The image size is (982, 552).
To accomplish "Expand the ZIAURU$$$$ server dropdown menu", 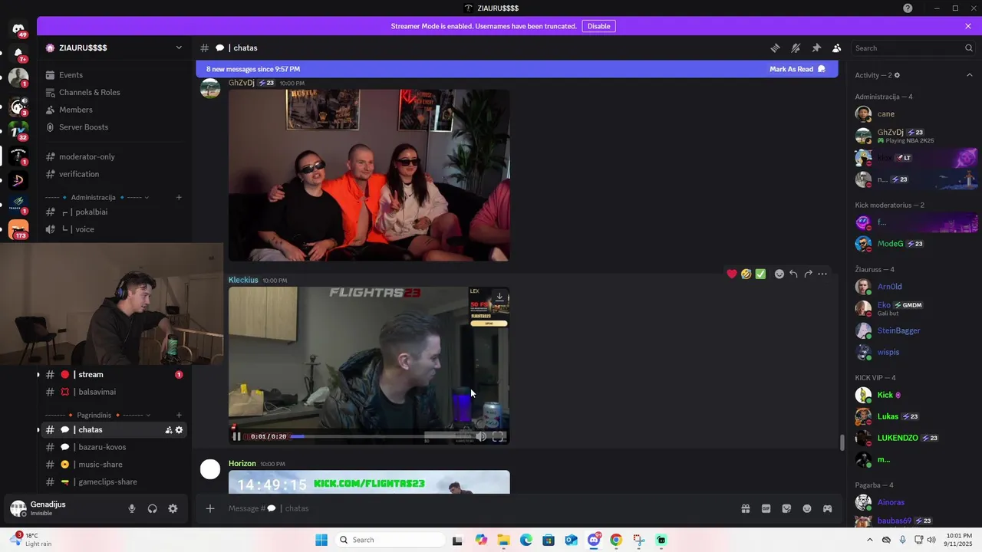I will [179, 48].
